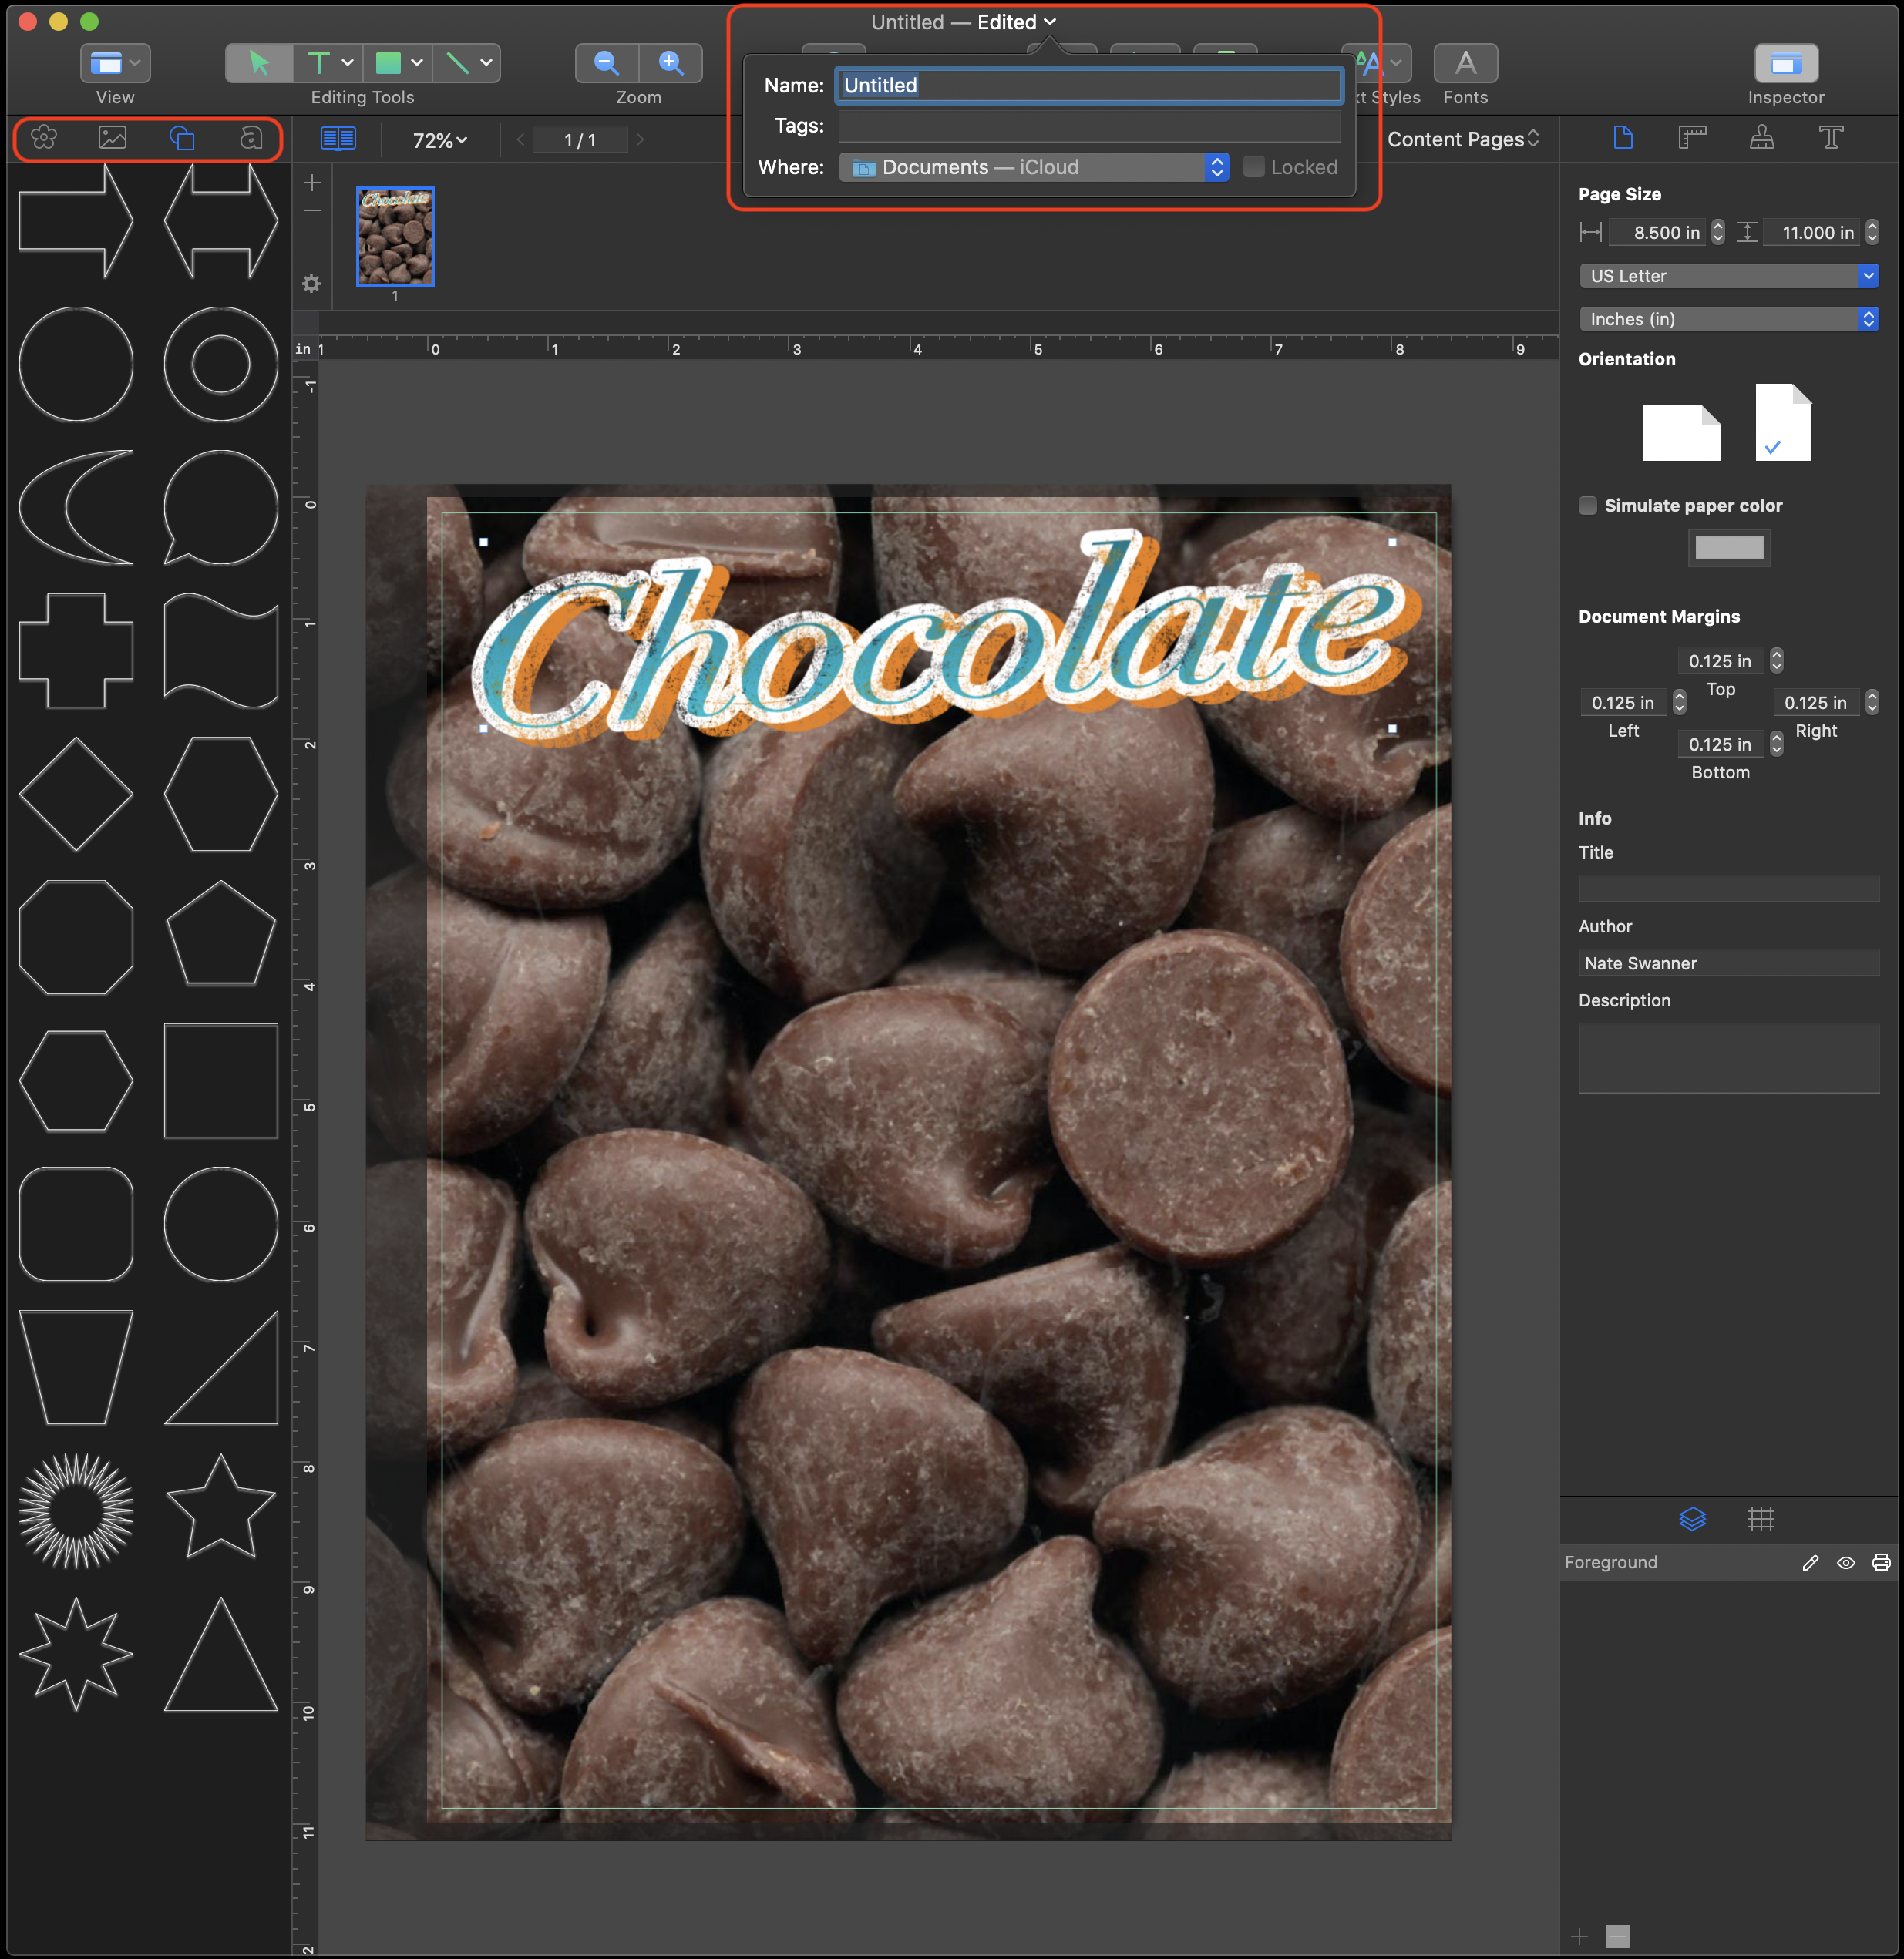Toggle Locked checkbox in save dialog
This screenshot has width=1904, height=1959.
pos(1256,166)
